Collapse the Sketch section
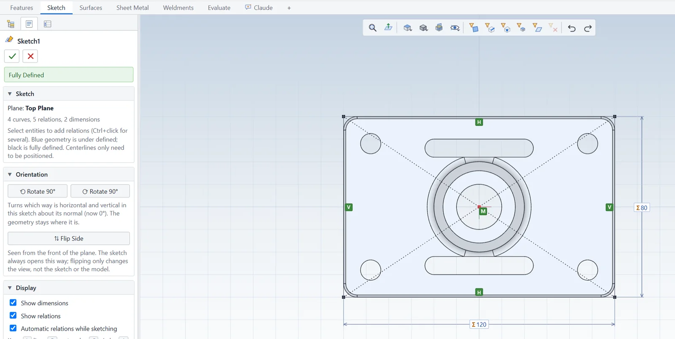 (10, 94)
